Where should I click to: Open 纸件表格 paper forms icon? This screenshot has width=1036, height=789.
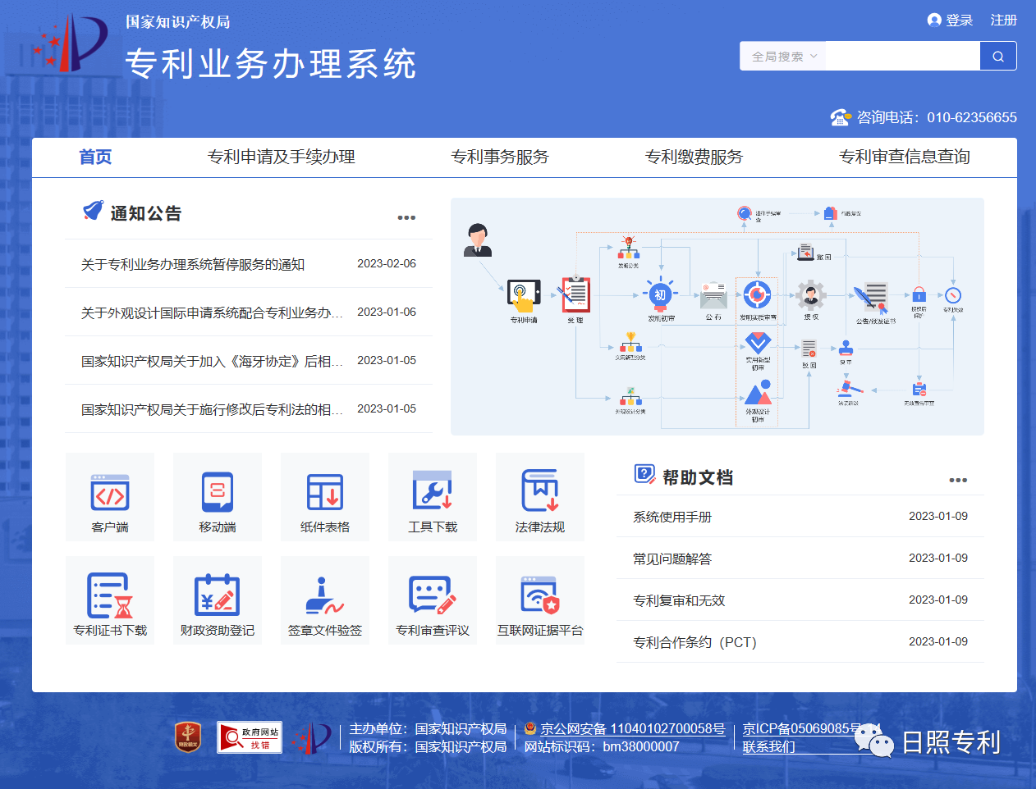click(325, 495)
